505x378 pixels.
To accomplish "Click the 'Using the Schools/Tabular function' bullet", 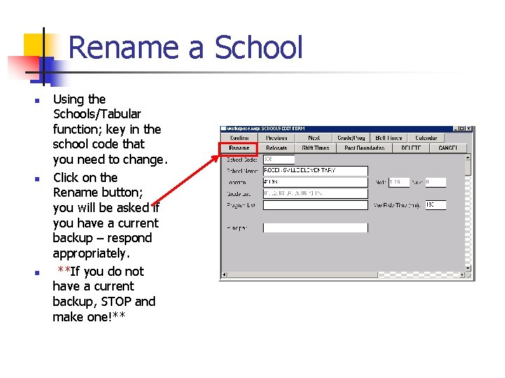I will pyautogui.click(x=110, y=129).
